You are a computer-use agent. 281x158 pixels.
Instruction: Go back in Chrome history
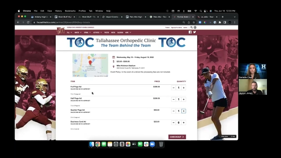point(18,22)
